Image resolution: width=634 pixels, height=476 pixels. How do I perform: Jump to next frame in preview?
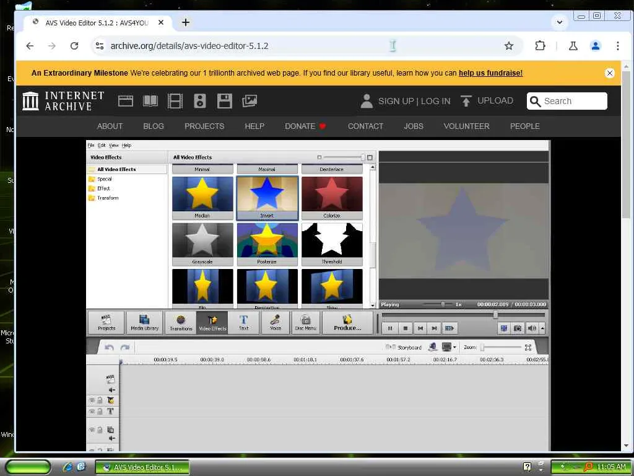434,328
